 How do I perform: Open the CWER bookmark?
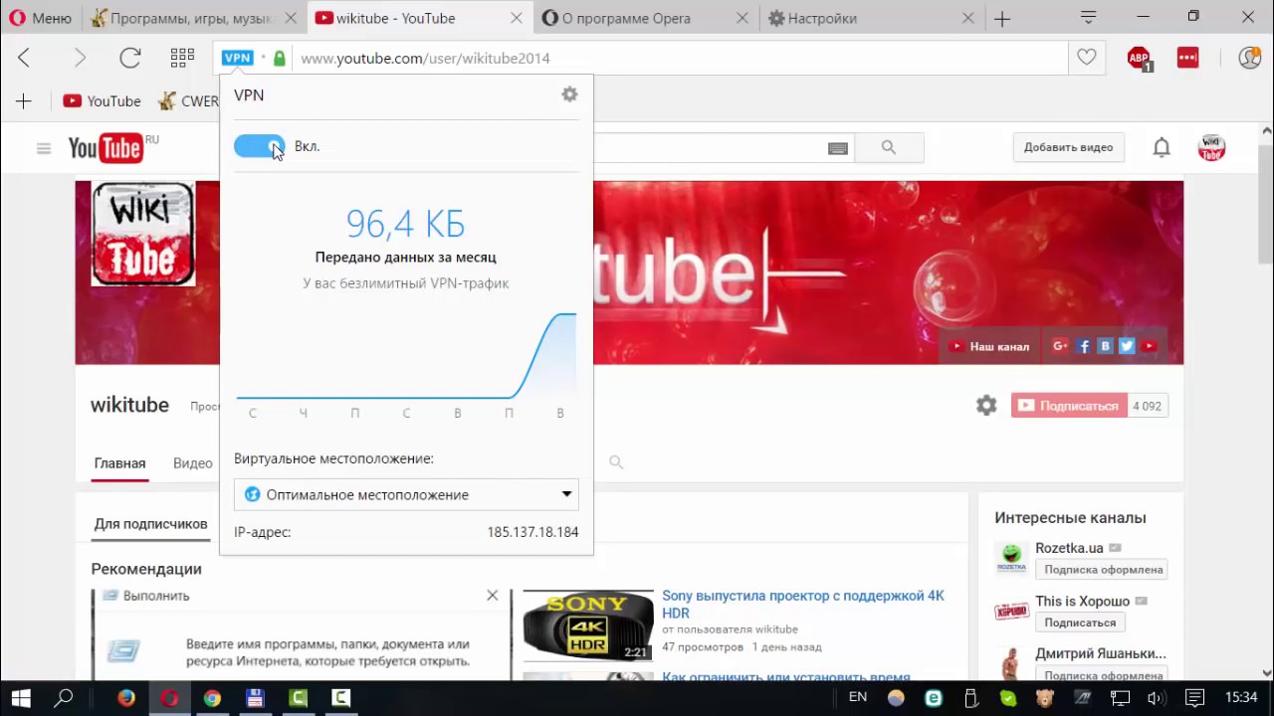(188, 100)
